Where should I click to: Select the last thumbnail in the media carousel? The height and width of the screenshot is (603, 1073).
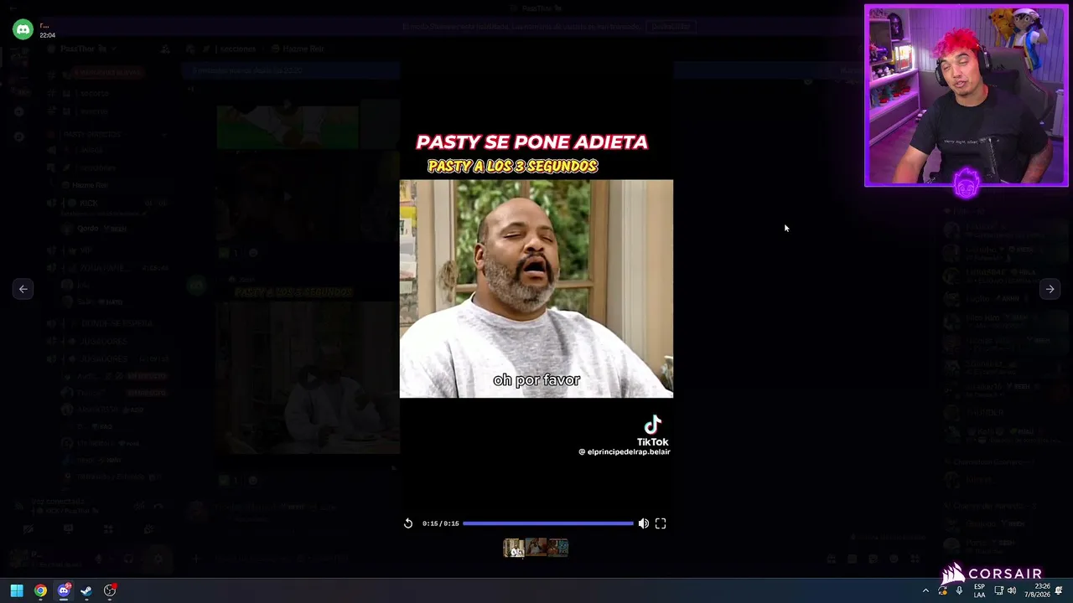557,548
